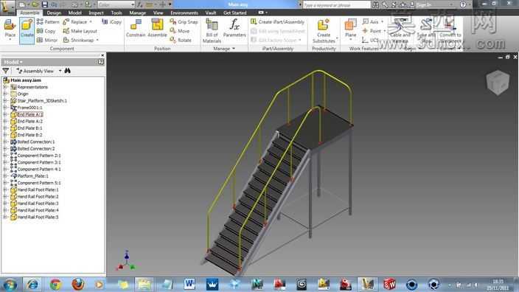Select the Move component tool
519x292 pixels.
click(x=180, y=31)
